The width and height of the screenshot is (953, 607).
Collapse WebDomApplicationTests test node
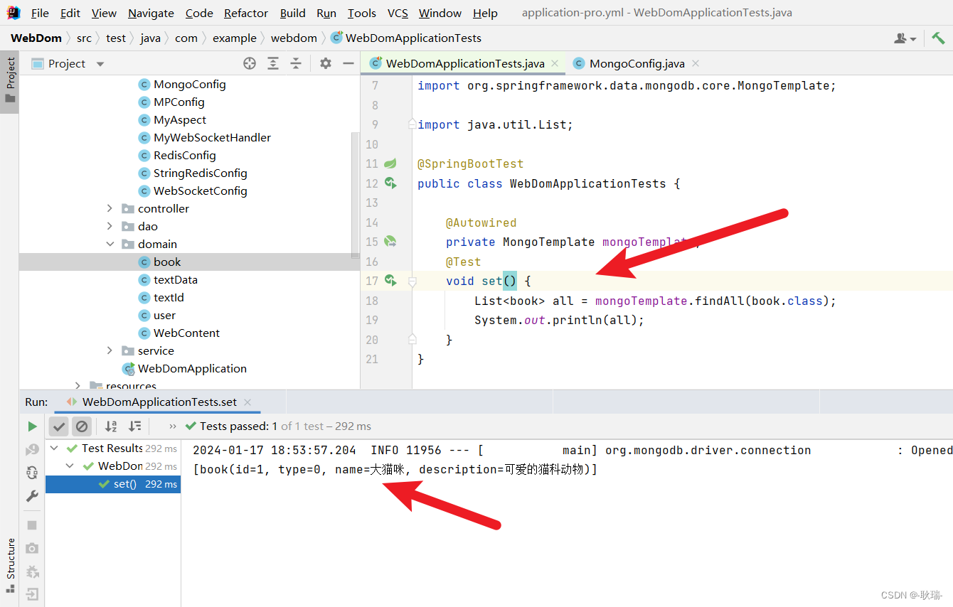[70, 466]
